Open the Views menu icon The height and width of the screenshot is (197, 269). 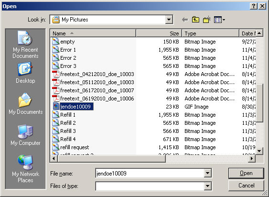coord(219,20)
